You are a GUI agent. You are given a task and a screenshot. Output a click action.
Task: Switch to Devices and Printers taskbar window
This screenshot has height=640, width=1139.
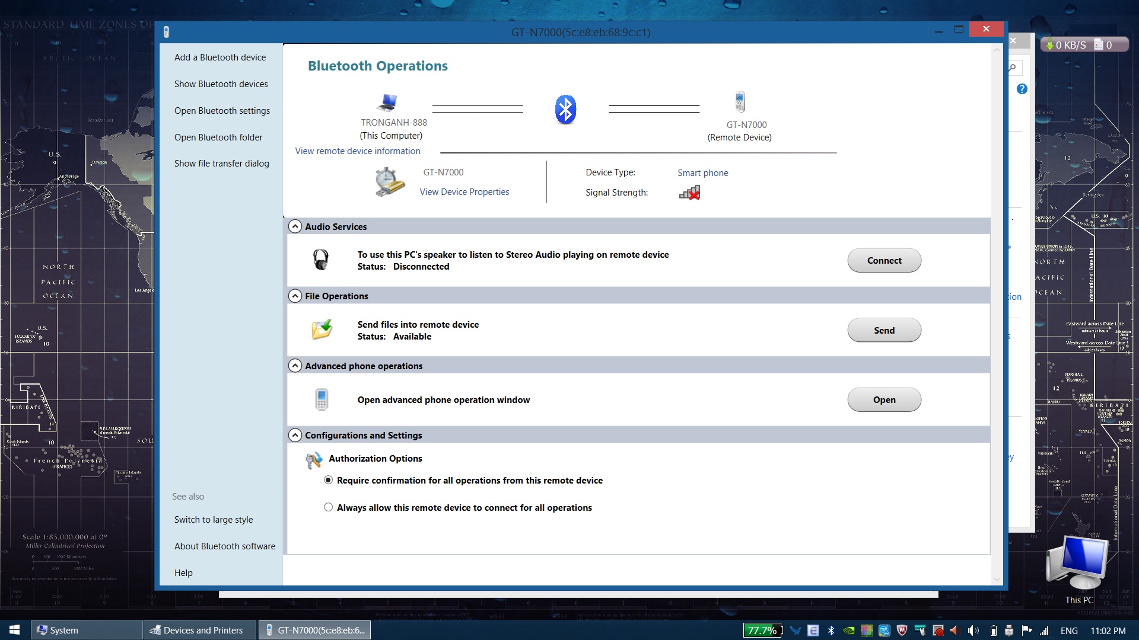(x=201, y=630)
